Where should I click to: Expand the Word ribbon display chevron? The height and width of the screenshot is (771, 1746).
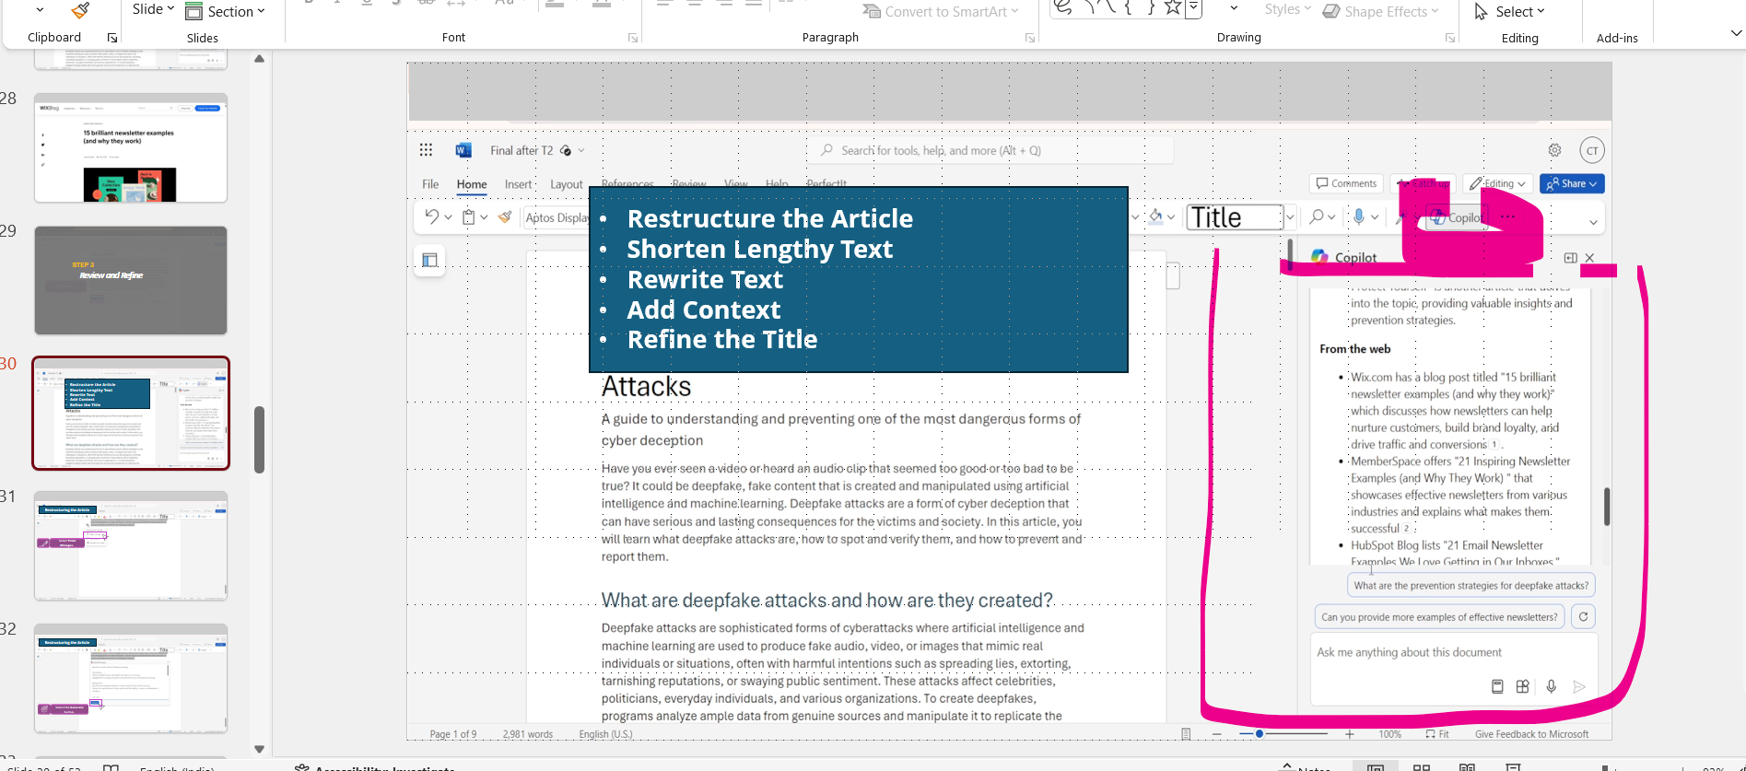(1593, 223)
